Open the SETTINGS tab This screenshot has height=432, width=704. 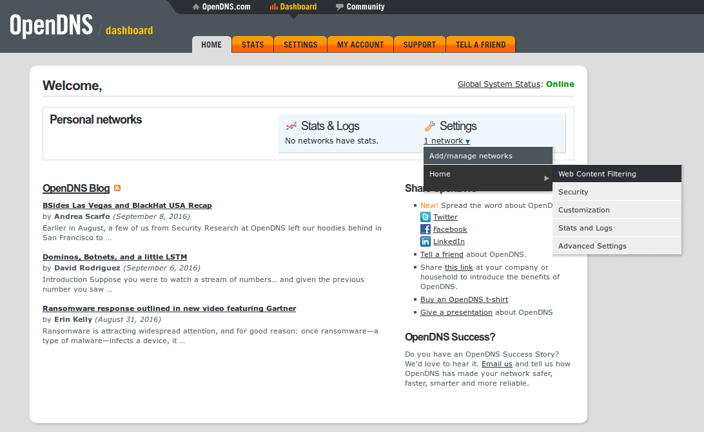pyautogui.click(x=300, y=44)
